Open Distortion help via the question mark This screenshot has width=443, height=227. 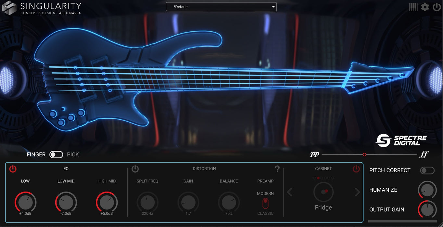coord(277,169)
